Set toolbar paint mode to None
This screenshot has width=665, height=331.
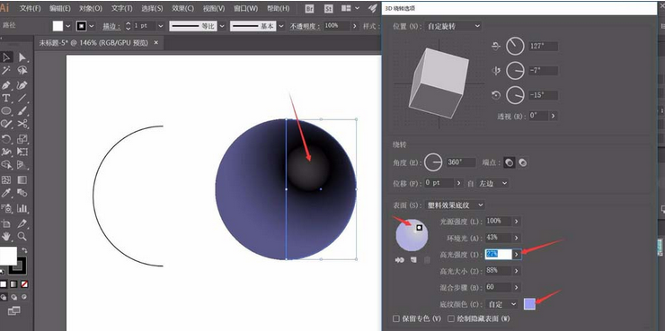pyautogui.click(x=24, y=284)
